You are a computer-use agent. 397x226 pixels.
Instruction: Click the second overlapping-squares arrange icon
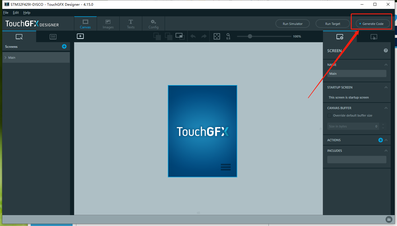168,36
